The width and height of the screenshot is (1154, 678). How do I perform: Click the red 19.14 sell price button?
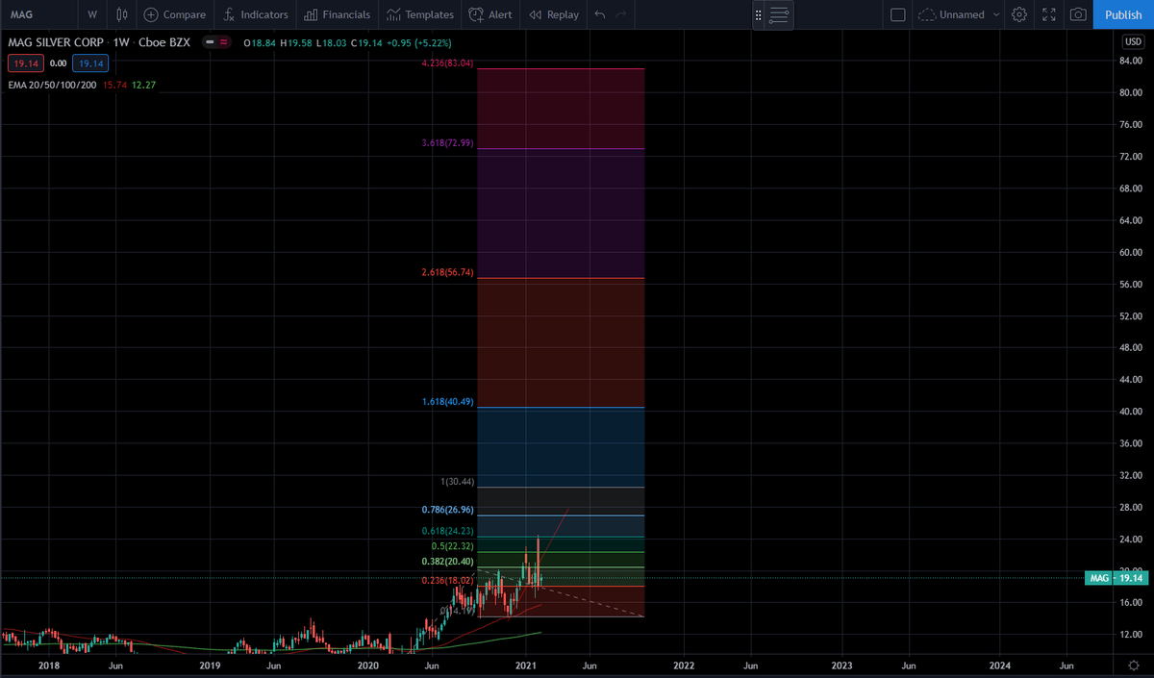pos(25,63)
